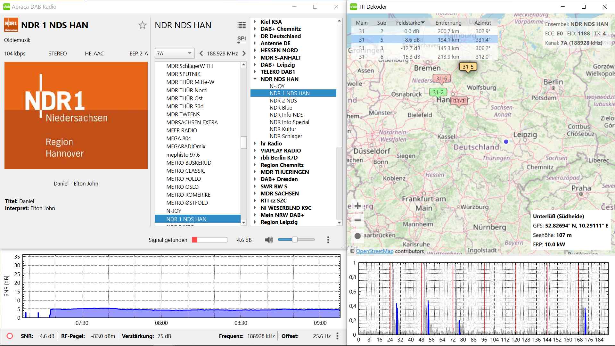The width and height of the screenshot is (615, 346).
Task: Mark NDR 1 NDS HAN as favorite
Action: (x=143, y=25)
